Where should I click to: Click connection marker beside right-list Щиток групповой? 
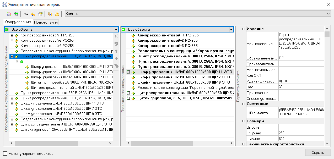pyautogui.click(x=128, y=98)
